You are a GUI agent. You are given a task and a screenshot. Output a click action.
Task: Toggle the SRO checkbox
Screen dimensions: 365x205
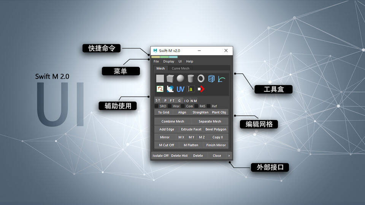click(x=156, y=106)
